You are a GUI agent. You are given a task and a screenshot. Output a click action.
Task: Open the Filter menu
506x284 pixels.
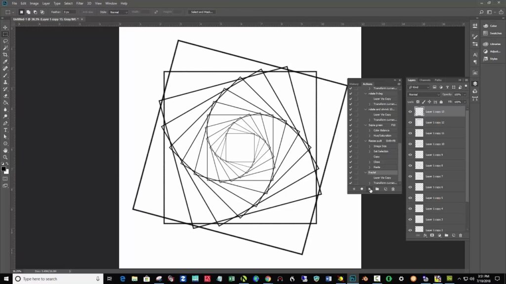[80, 3]
